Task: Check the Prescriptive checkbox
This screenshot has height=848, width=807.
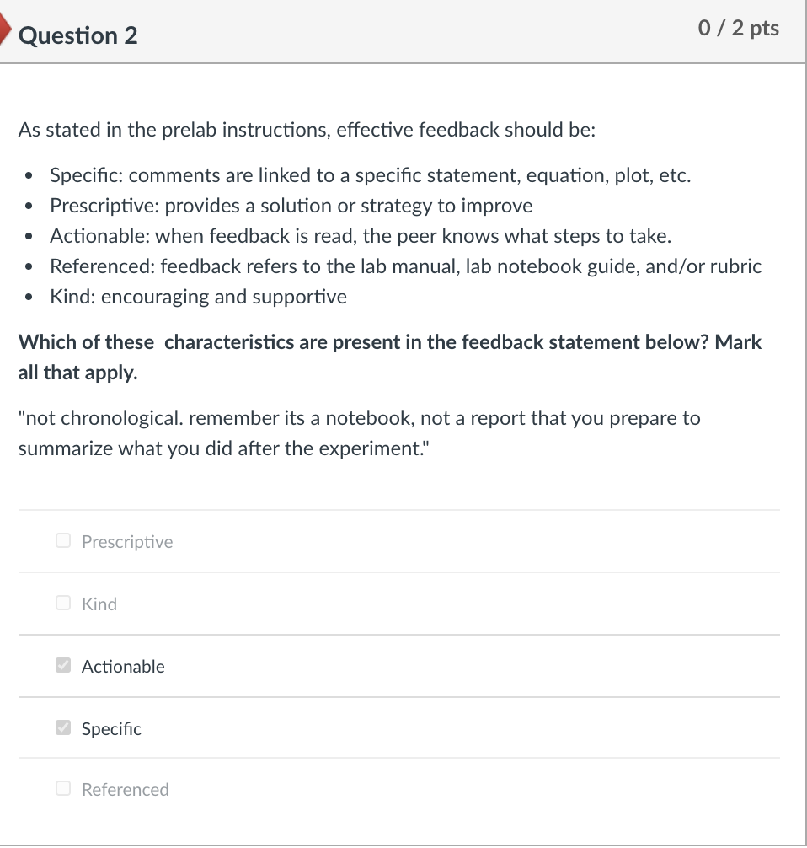Action: point(62,539)
